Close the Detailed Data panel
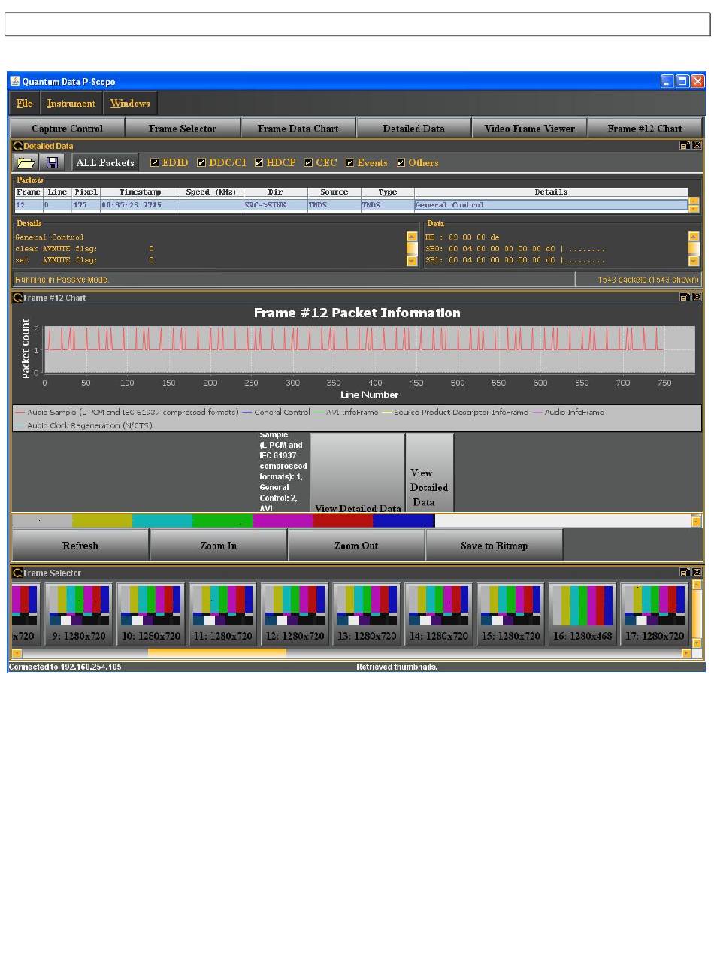This screenshot has width=714, height=965. (x=697, y=145)
